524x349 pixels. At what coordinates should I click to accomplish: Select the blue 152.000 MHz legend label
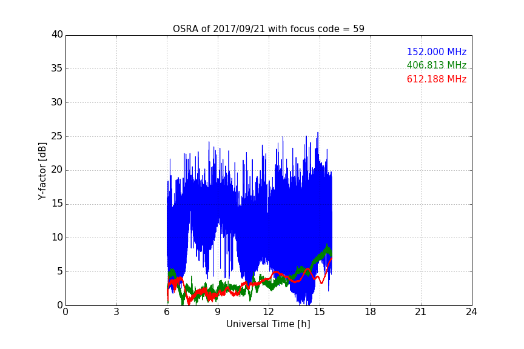click(x=437, y=52)
